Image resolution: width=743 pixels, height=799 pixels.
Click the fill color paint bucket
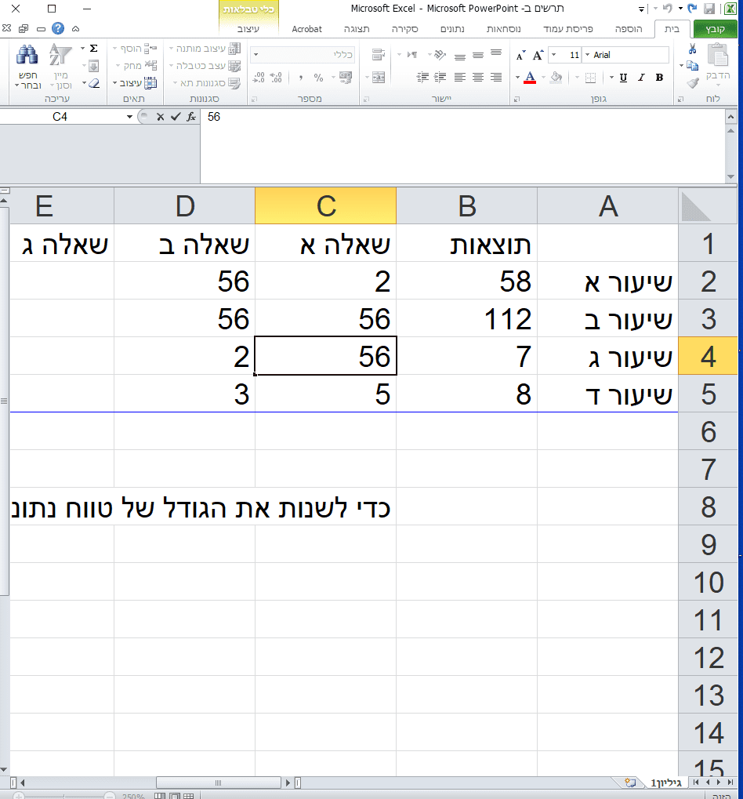point(556,78)
